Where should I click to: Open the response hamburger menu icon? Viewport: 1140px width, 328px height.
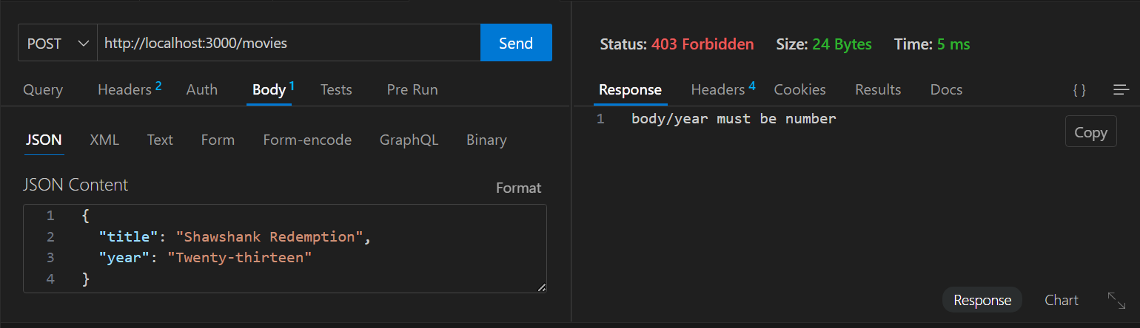(1121, 89)
